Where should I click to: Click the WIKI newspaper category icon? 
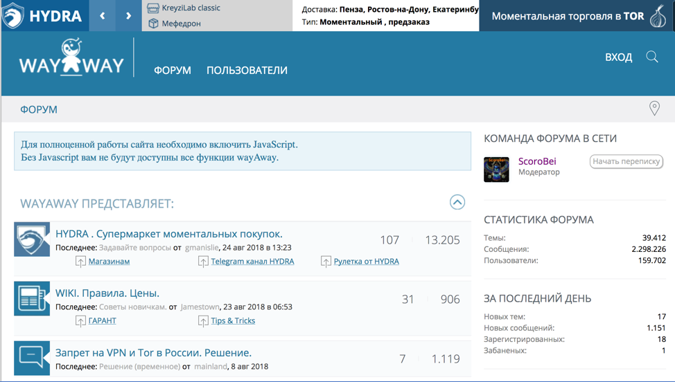pos(32,299)
